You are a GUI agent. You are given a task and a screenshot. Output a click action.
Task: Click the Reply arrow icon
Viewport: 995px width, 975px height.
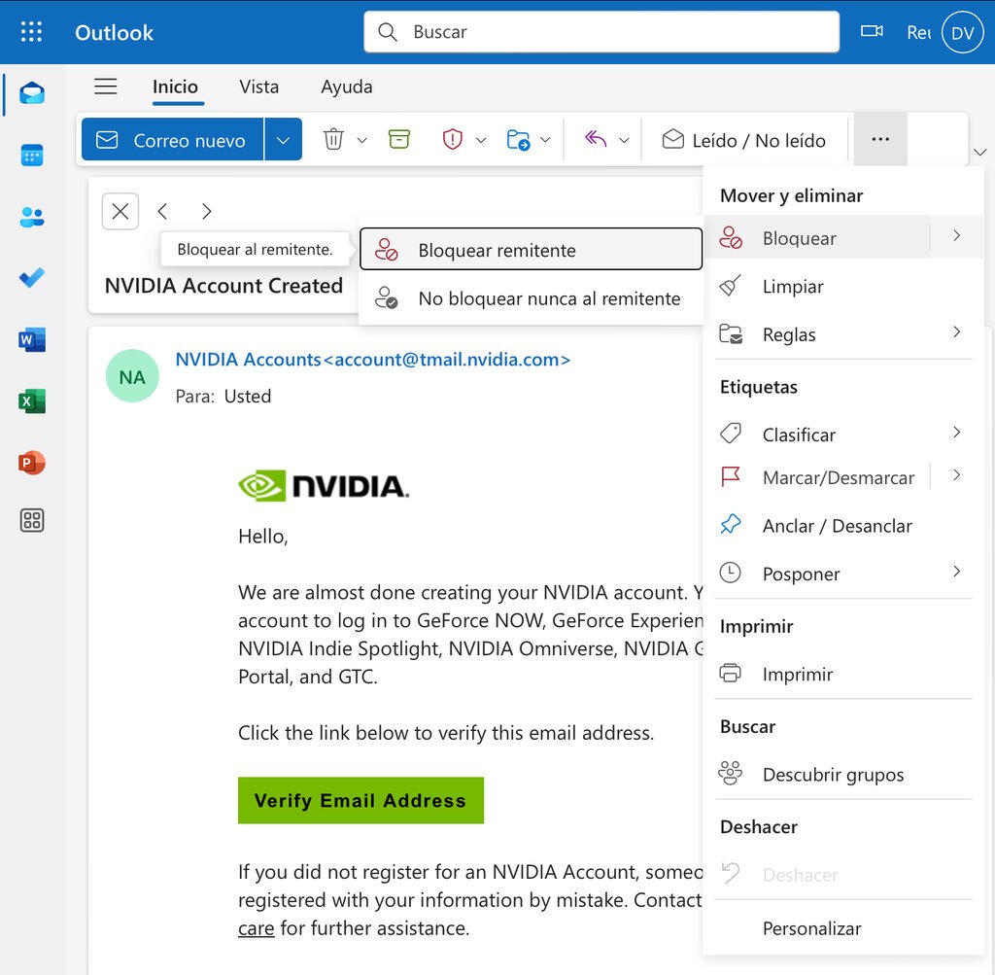click(597, 139)
